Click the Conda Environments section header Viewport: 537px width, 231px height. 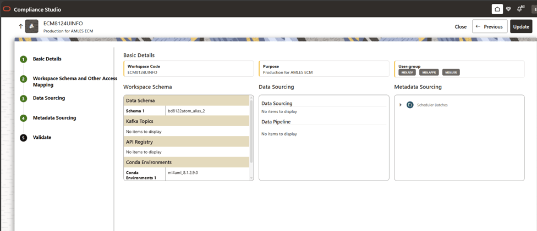[187, 162]
